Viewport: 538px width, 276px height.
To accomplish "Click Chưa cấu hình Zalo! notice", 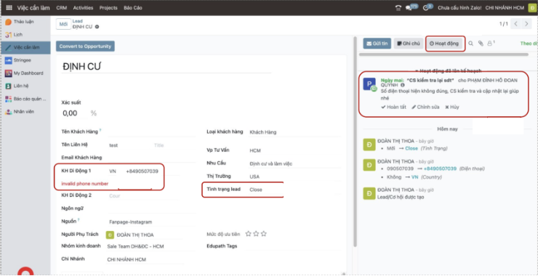I will pos(459,8).
